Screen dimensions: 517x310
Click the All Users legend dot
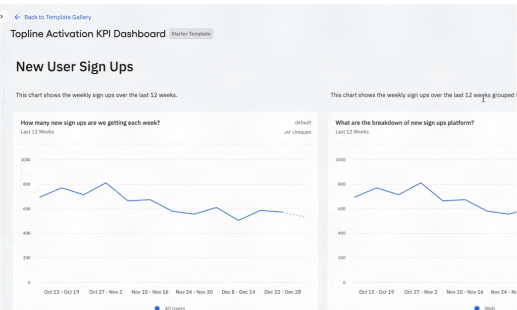coord(157,307)
